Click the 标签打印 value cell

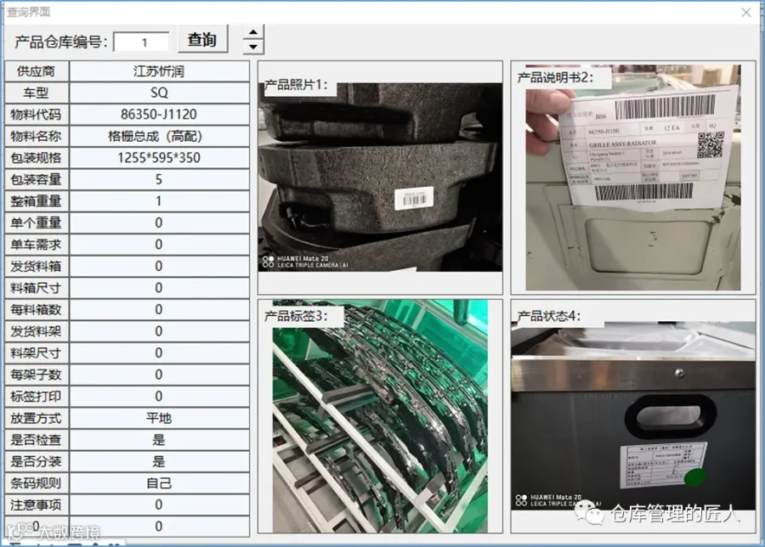[x=159, y=397]
